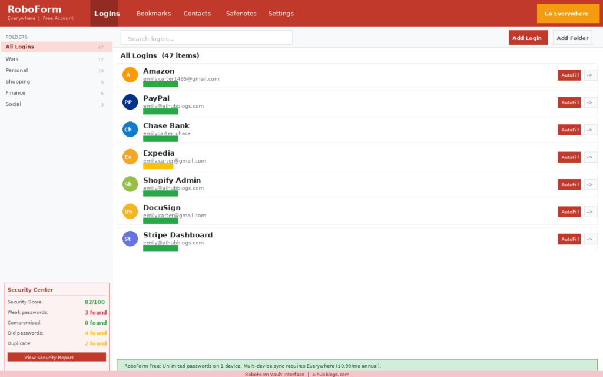Click the Old passwords 4 found value
Screen dimensions: 603x377
tap(95, 333)
